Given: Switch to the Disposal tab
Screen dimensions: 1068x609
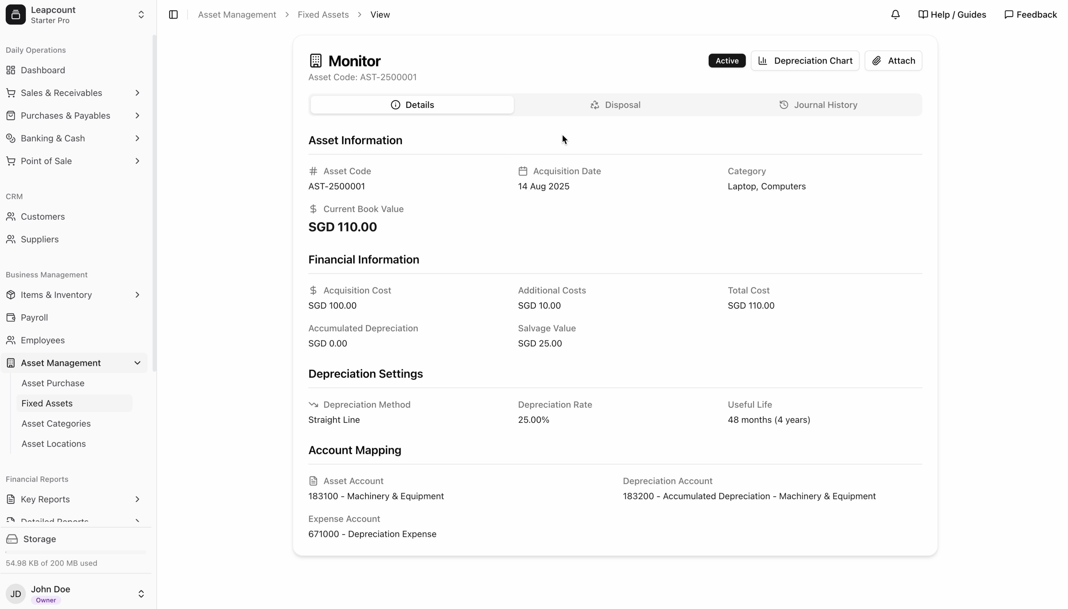Looking at the screenshot, I should coord(615,105).
